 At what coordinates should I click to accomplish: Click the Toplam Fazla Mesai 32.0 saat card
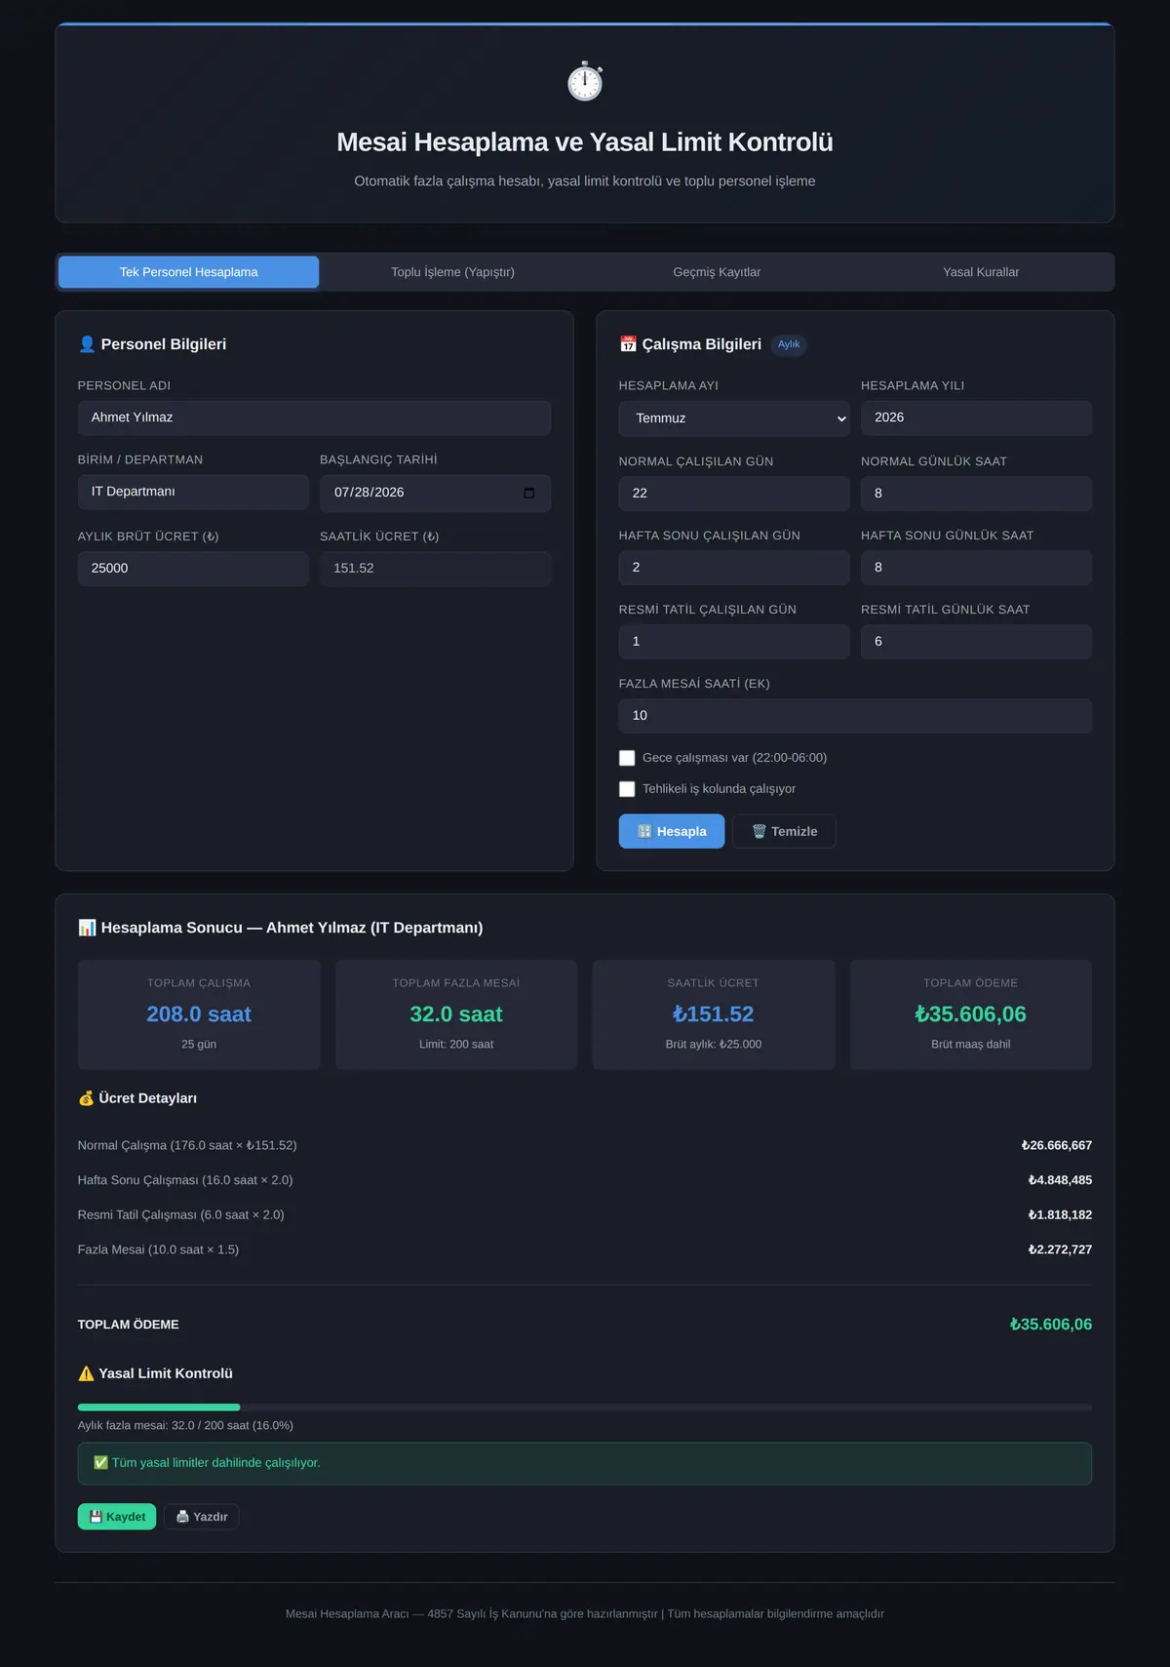456,1014
